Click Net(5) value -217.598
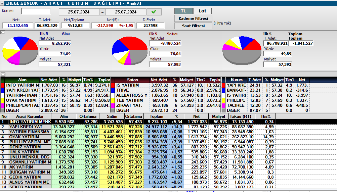 tap(105, 26)
